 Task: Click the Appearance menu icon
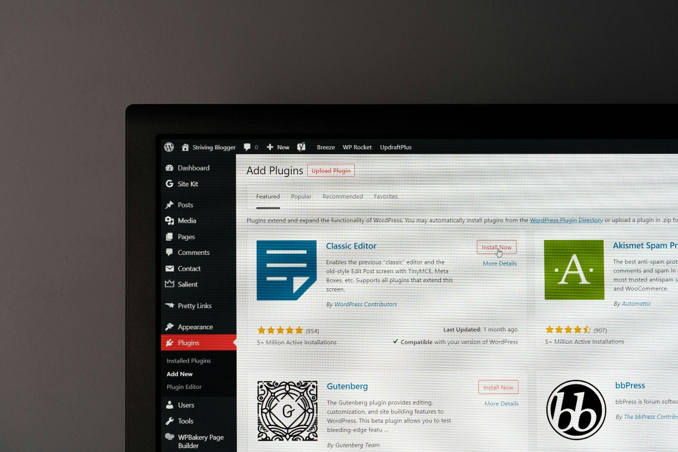169,326
